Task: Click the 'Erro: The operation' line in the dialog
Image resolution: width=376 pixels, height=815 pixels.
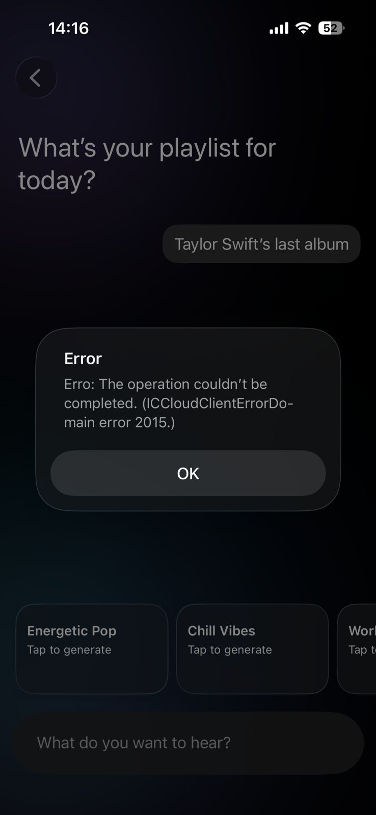Action: pyautogui.click(x=166, y=384)
